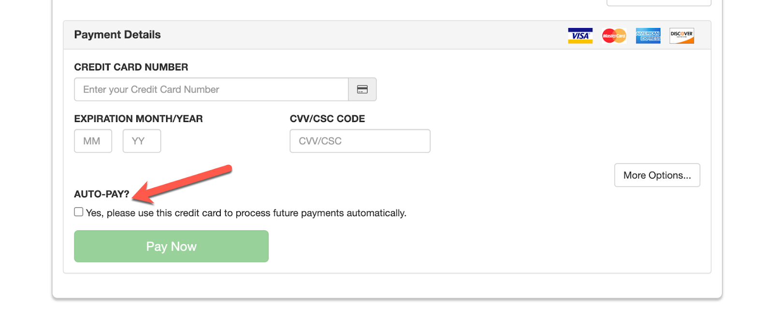Click the MM expiration month field
Image resolution: width=773 pixels, height=318 pixels.
click(x=93, y=141)
